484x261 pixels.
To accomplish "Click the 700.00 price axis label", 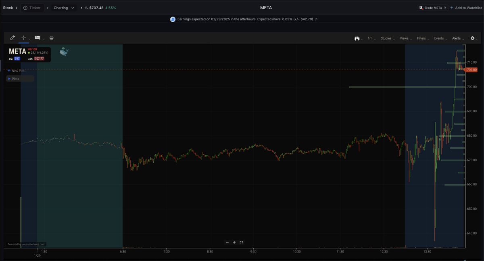I will (x=471, y=87).
